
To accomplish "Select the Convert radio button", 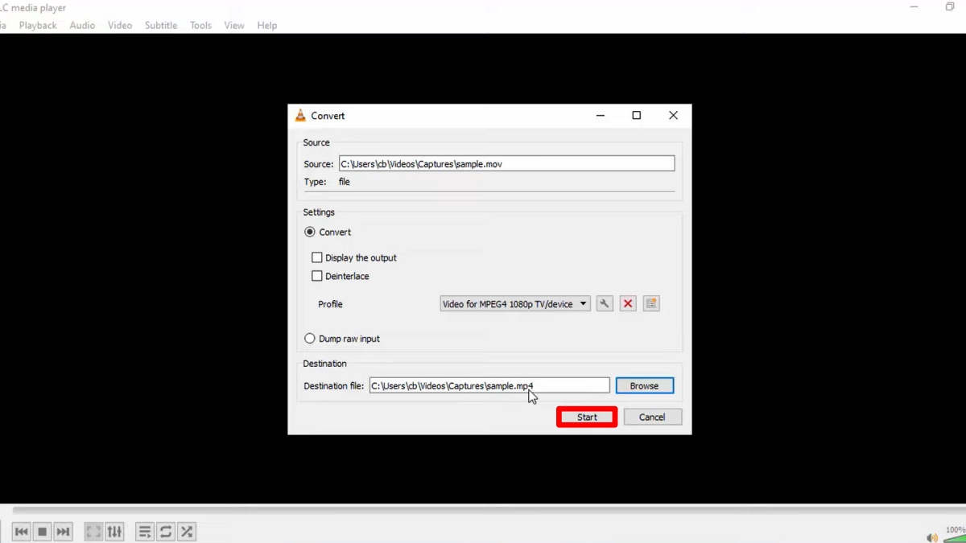I will (327, 232).
